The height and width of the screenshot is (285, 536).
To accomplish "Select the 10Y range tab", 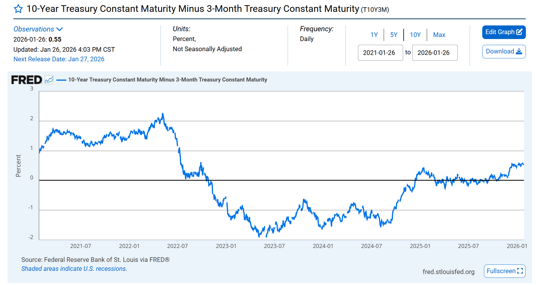I will 415,35.
